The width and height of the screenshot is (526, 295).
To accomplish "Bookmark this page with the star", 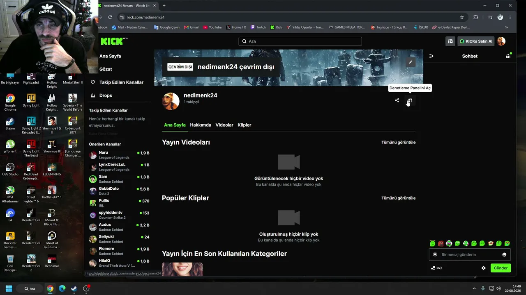I will (x=462, y=17).
